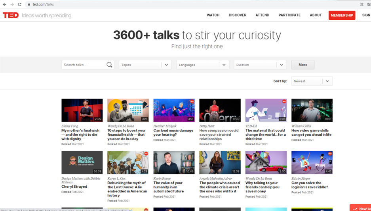Click the red MEMBERSHIP button
371x211 pixels.
(x=342, y=15)
